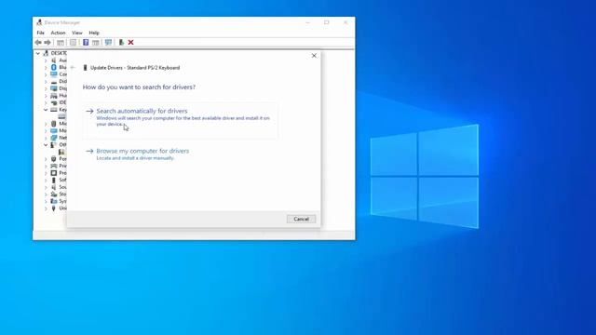This screenshot has height=335, width=596.
Task: Open the File menu
Action: (x=40, y=33)
